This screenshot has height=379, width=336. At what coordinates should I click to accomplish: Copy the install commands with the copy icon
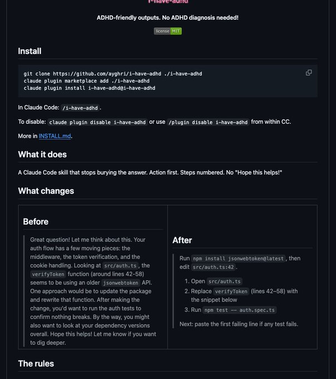click(x=309, y=72)
